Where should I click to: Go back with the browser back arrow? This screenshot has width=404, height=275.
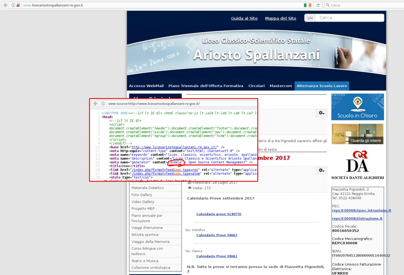coord(5,5)
